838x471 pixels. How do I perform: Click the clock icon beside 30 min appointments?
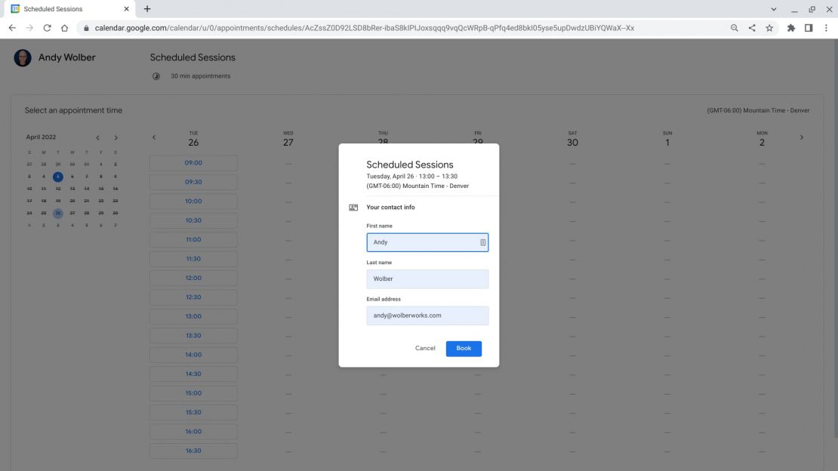coord(156,75)
